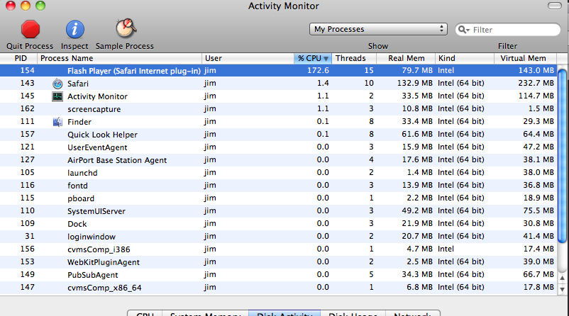The image size is (569, 316).
Task: Select the pboard process row
Action: (278, 198)
